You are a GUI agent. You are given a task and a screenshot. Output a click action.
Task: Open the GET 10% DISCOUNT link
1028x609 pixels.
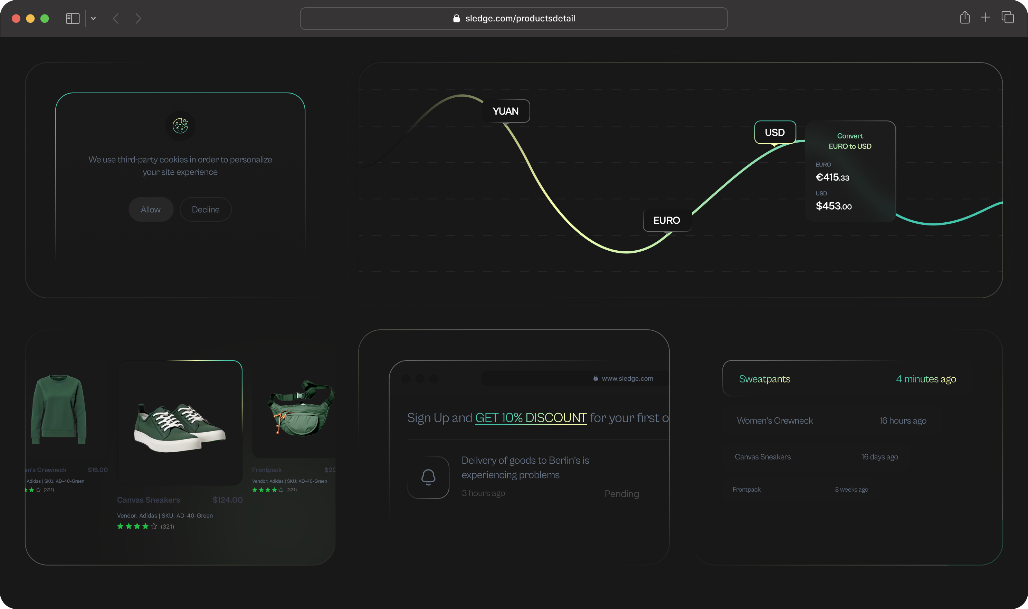click(x=531, y=418)
